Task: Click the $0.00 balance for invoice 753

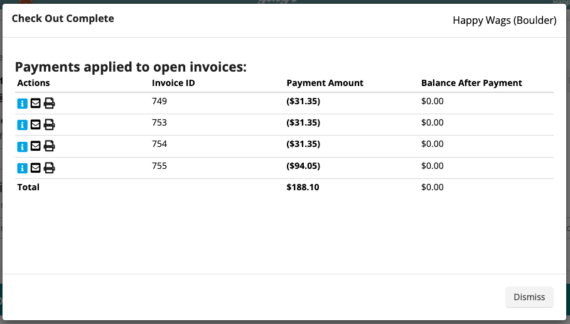Action: click(x=433, y=122)
